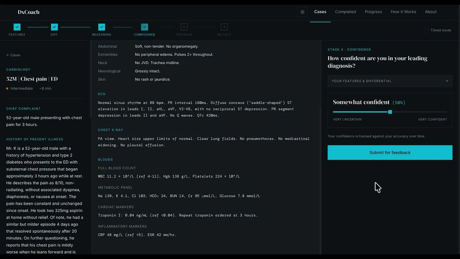Submit for feedback
This screenshot has height=259, width=460.
click(x=390, y=153)
